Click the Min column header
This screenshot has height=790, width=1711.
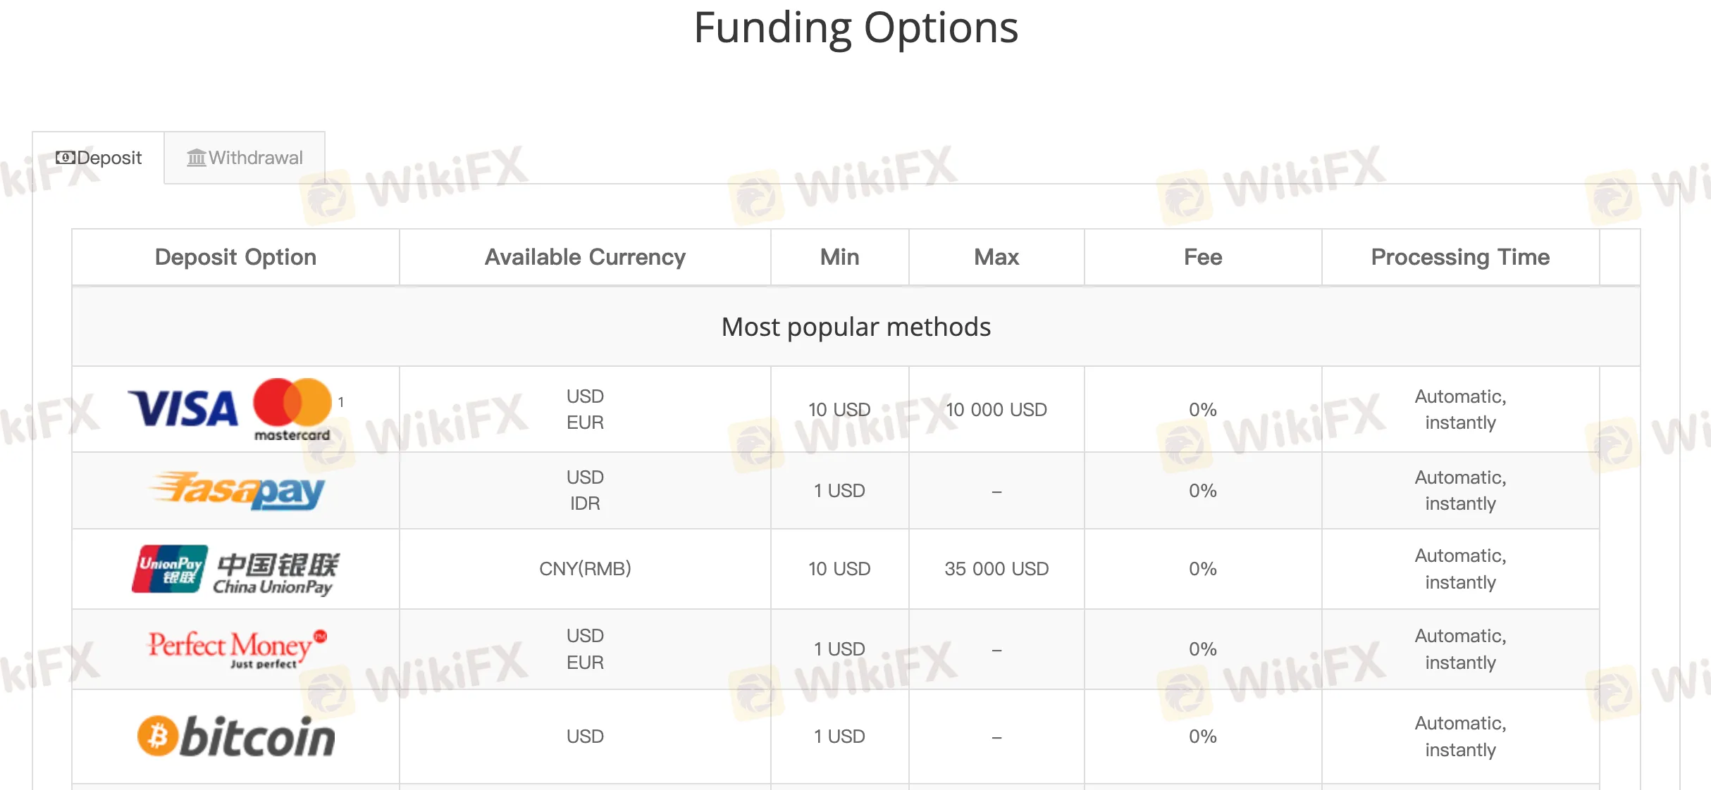[839, 257]
